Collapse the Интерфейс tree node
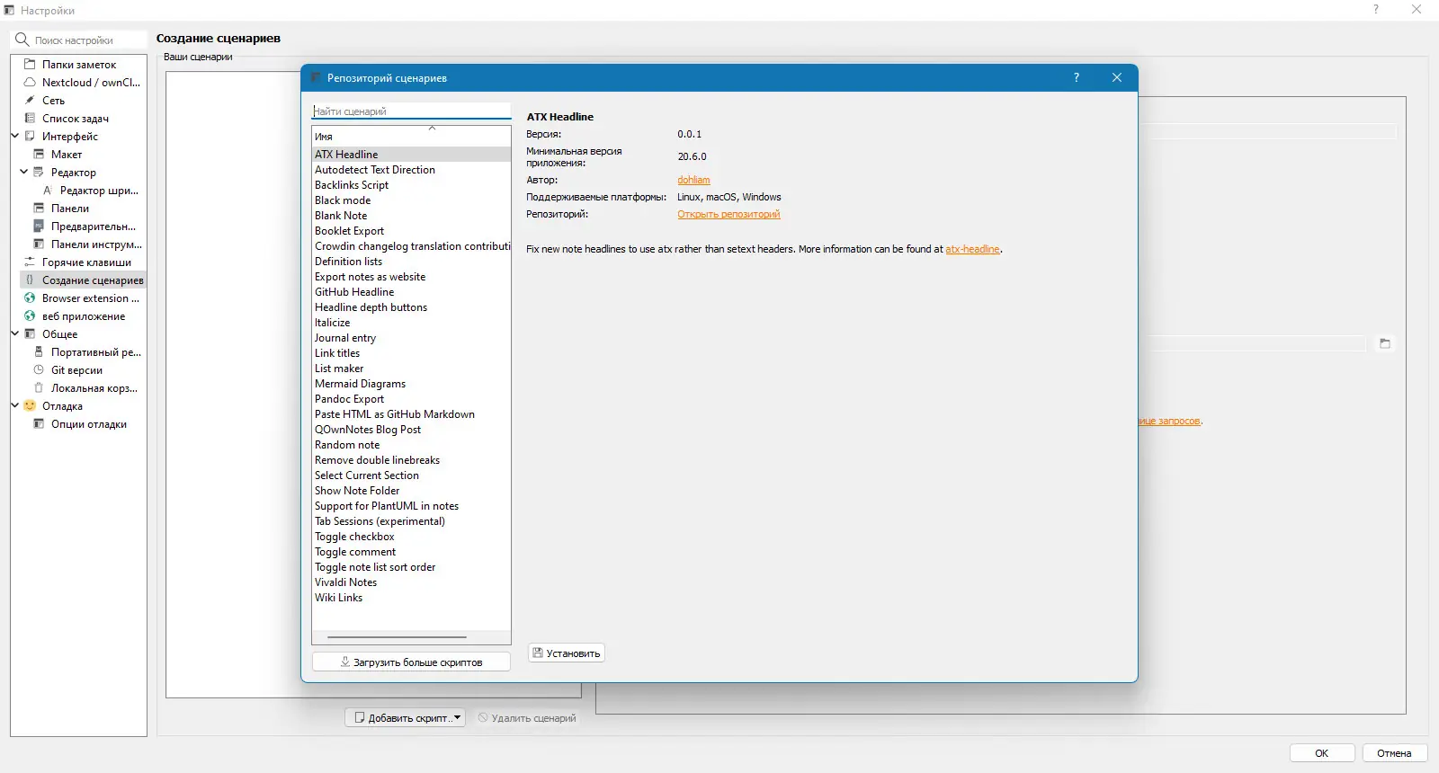Image resolution: width=1439 pixels, height=773 pixels. click(x=15, y=137)
